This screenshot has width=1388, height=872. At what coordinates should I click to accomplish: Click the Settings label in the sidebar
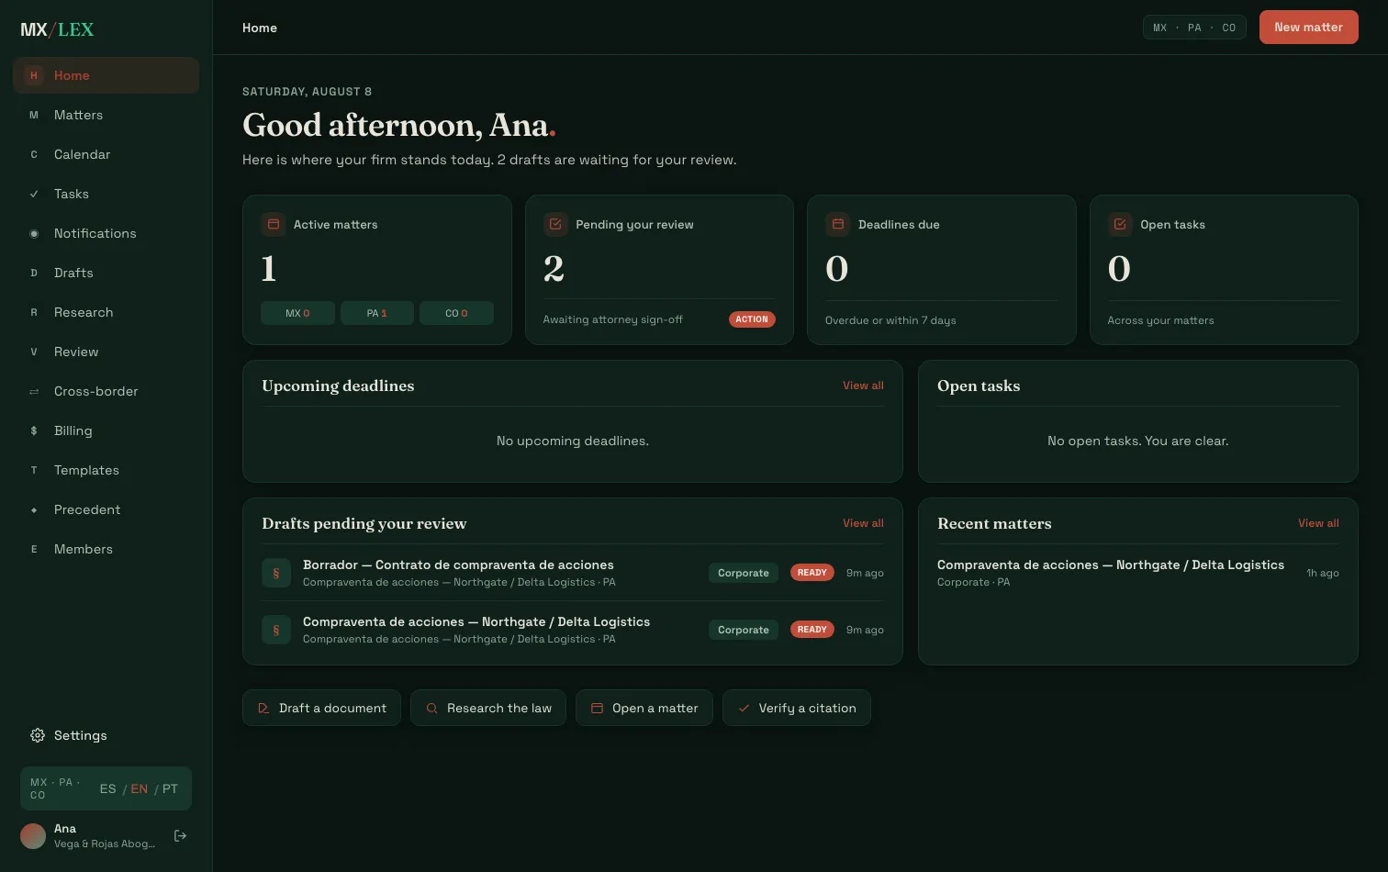81,735
